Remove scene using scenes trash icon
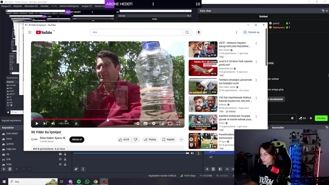 point(213,169)
